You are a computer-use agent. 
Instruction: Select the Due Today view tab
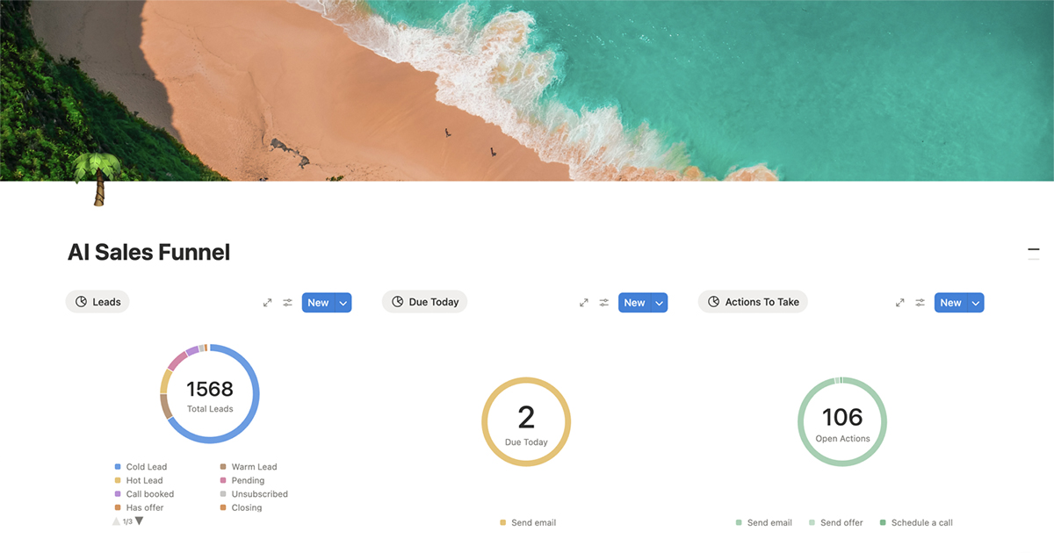point(424,302)
